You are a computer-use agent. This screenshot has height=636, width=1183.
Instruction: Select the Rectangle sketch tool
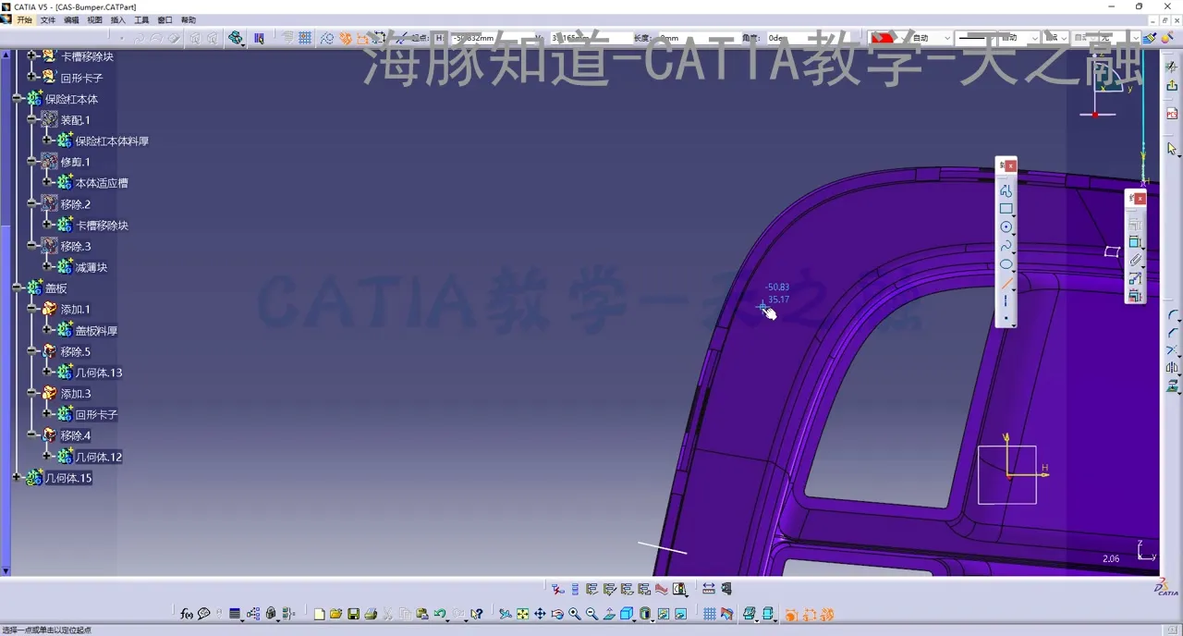pyautogui.click(x=1006, y=209)
